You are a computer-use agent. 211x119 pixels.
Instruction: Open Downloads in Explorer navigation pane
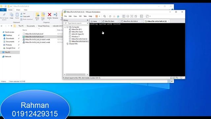pos(10,38)
